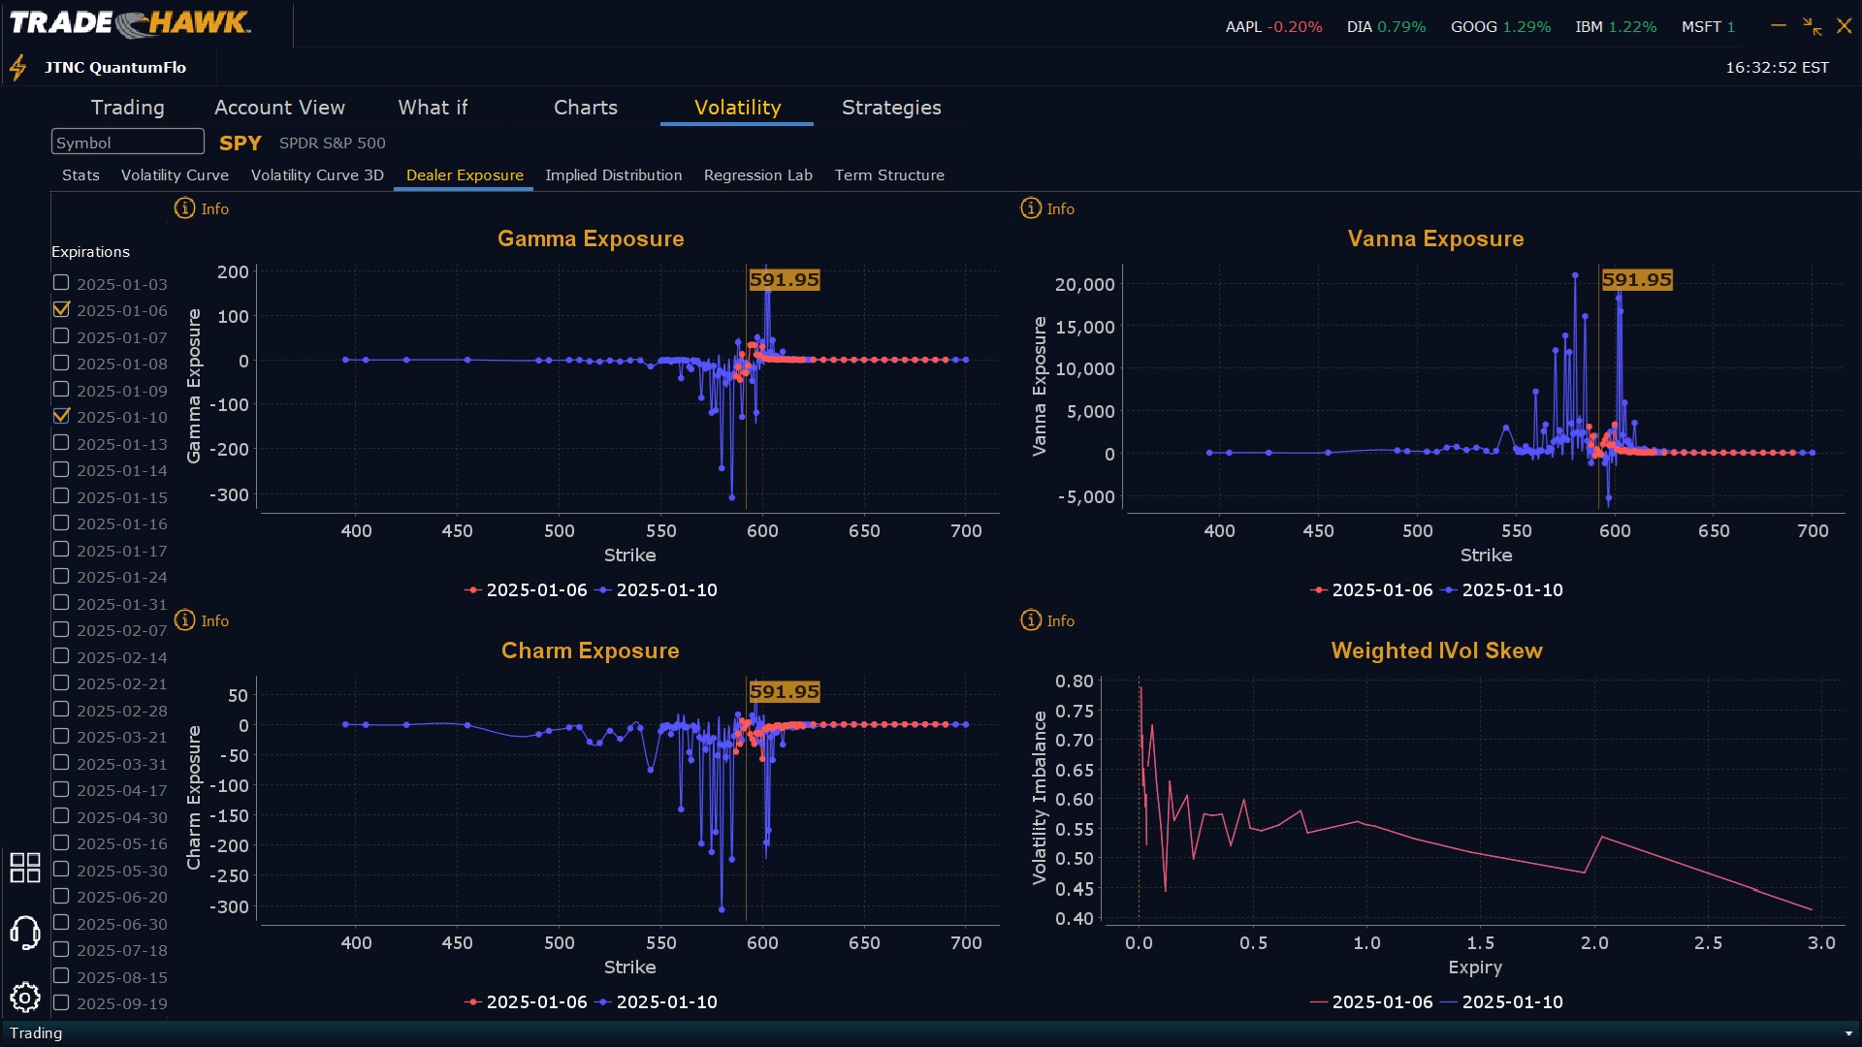Open the dashboard grid icon in sidebar
This screenshot has height=1047, width=1862.
coord(25,868)
